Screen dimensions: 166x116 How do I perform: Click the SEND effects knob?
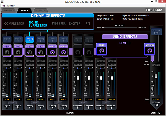pyautogui.click(x=102, y=50)
